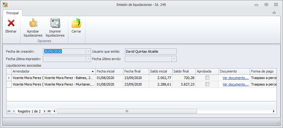Click the Documento column header
The height and width of the screenshot is (128, 283).
coord(234,72)
